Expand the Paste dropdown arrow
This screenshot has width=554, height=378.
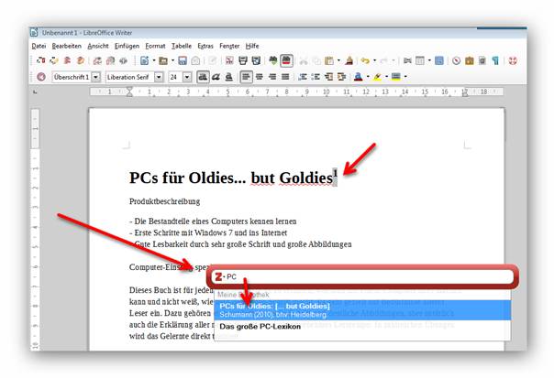point(338,60)
